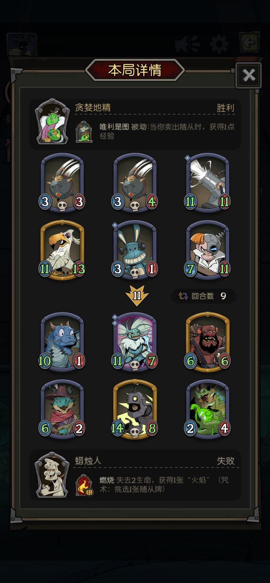Select the blue rabbit 3/1 minion card
This screenshot has width=270, height=583.
(135, 250)
